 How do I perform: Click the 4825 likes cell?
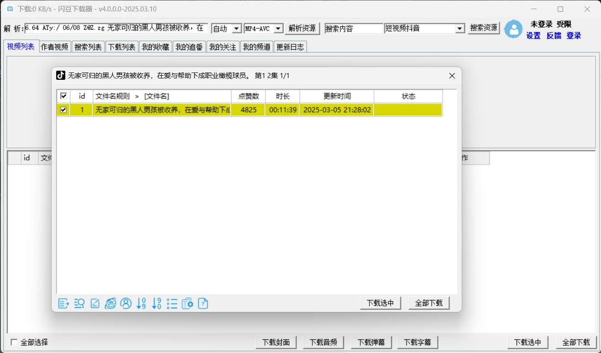tap(248, 110)
